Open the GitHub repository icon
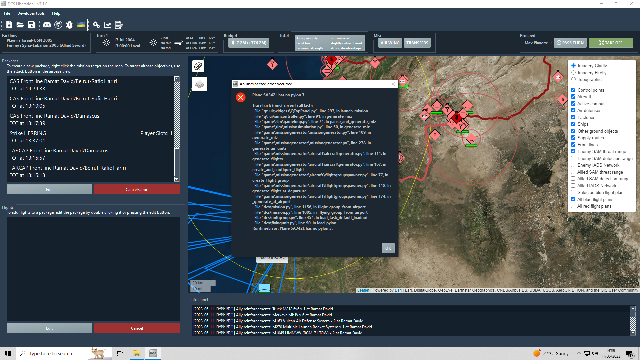 click(x=58, y=25)
